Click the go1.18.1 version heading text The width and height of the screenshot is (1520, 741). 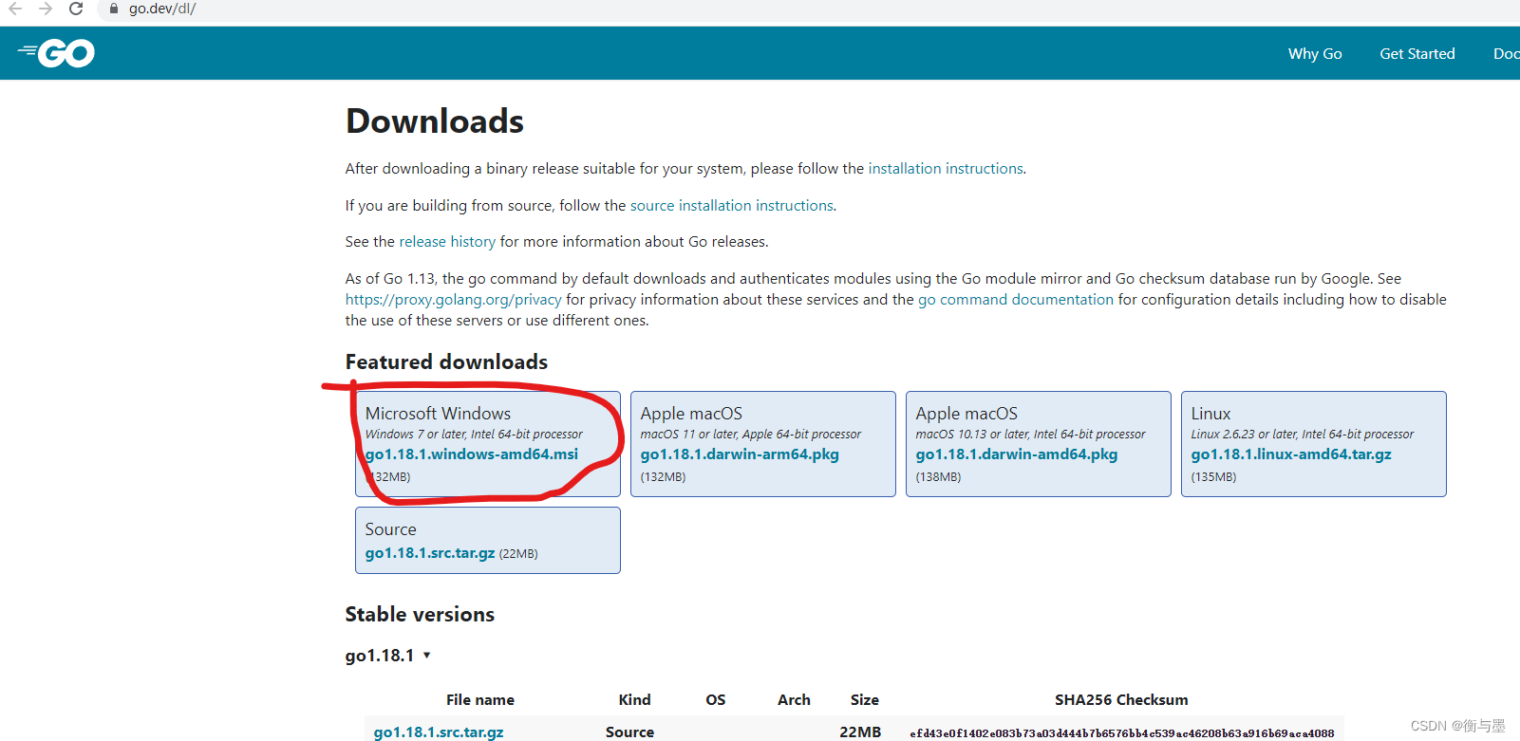click(380, 656)
